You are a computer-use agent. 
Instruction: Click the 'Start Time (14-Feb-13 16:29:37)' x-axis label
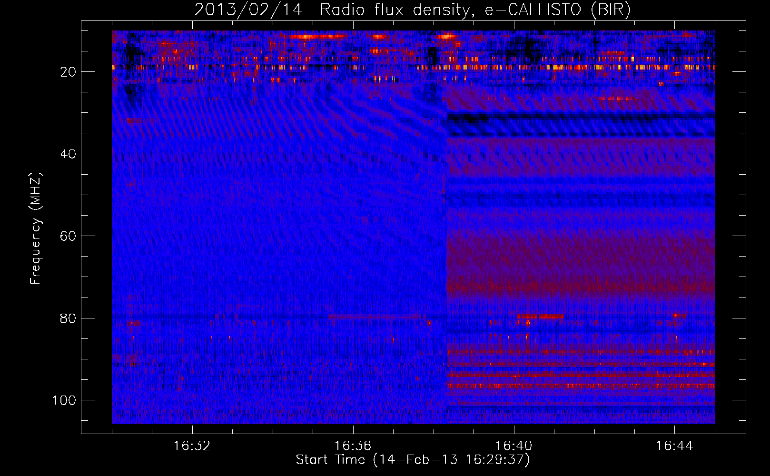pos(413,460)
